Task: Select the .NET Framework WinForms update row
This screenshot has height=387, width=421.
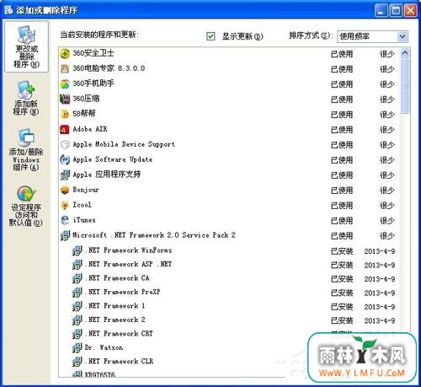Action: (x=228, y=250)
